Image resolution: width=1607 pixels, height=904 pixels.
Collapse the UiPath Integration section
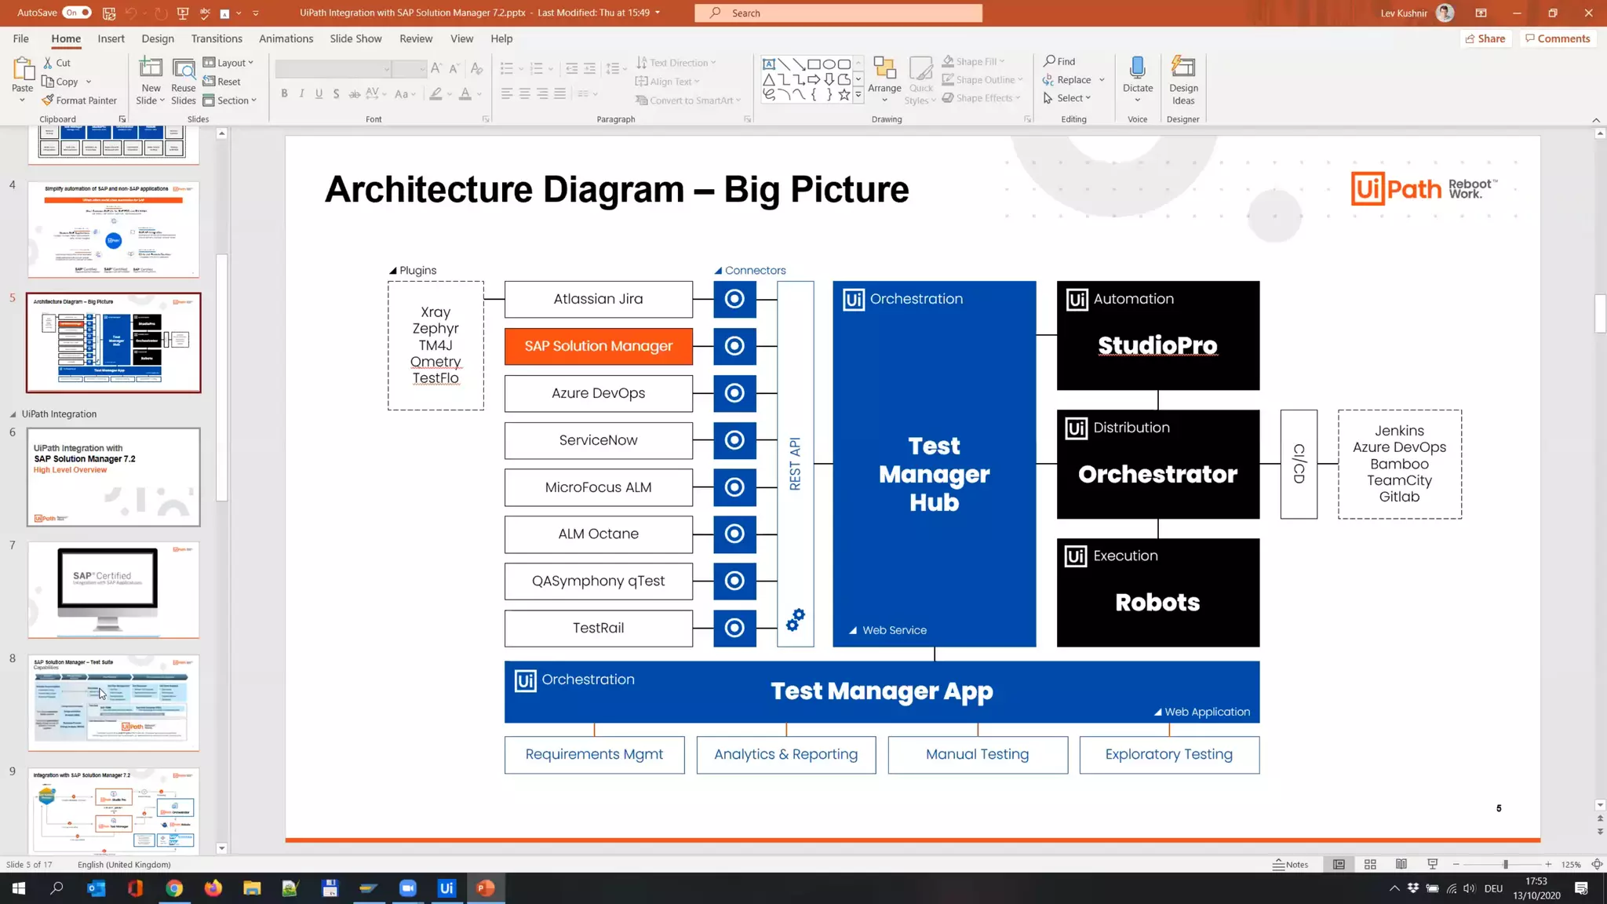13,414
